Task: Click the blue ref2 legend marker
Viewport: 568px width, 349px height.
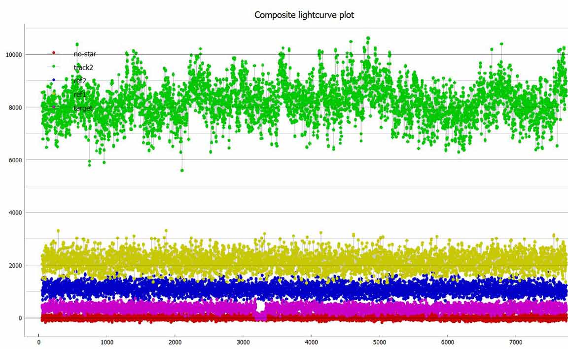Action: click(x=54, y=80)
